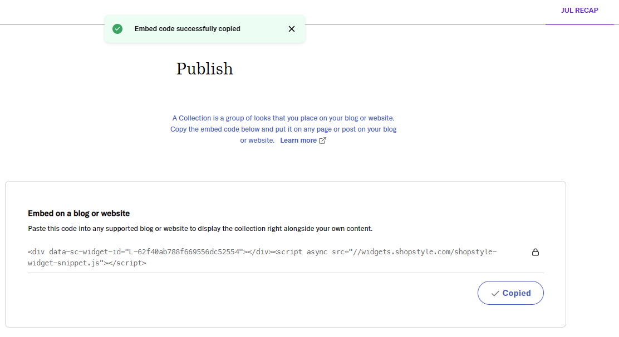Click the green success checkmark icon
This screenshot has height=337, width=619.
pyautogui.click(x=117, y=29)
